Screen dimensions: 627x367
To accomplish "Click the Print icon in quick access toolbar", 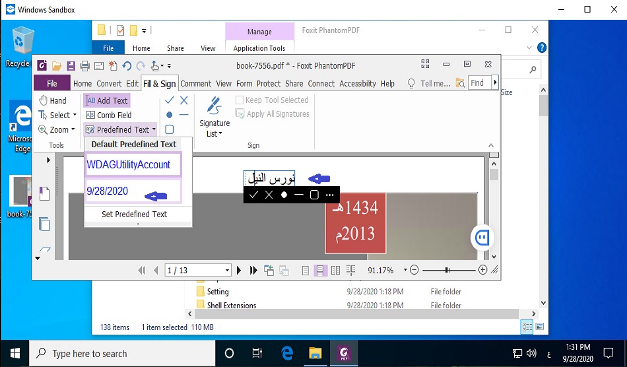I will pos(84,65).
